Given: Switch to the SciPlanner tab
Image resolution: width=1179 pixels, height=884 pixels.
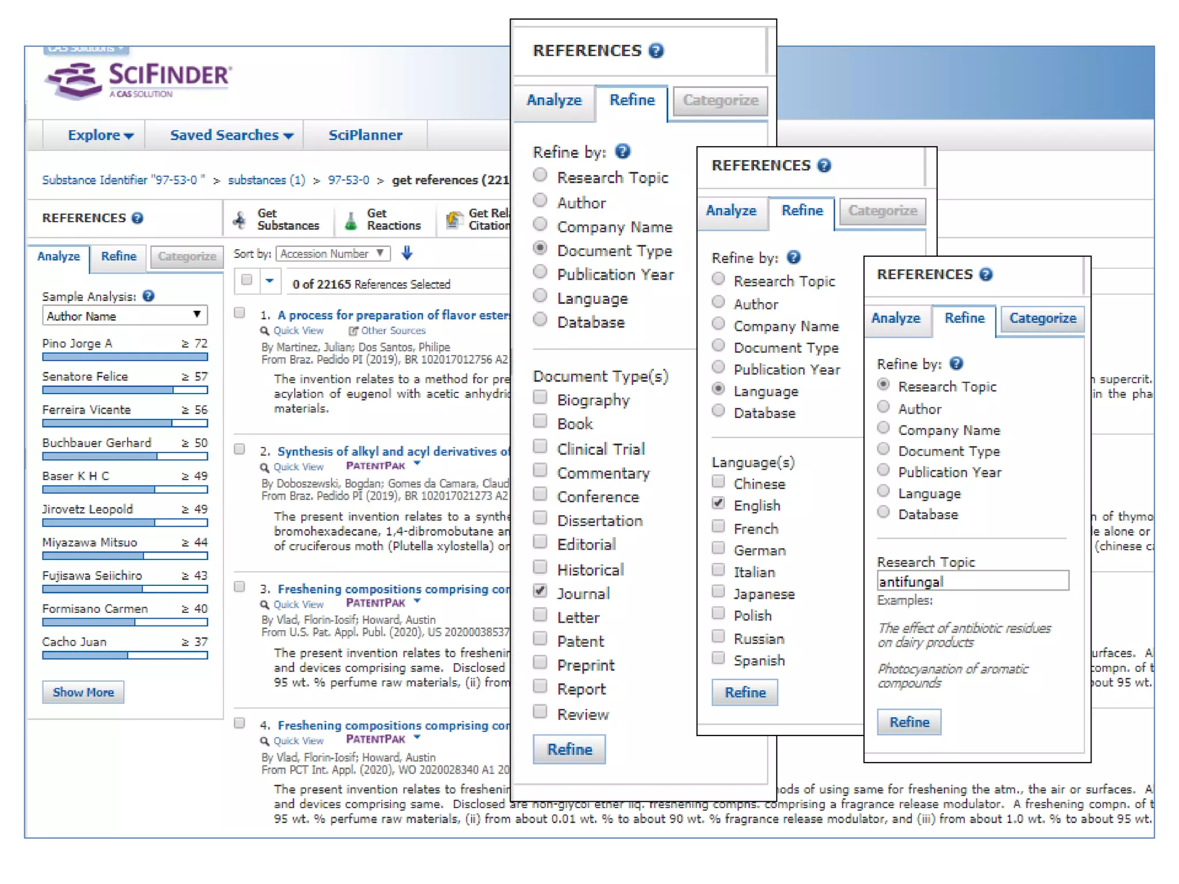Looking at the screenshot, I should [x=365, y=135].
